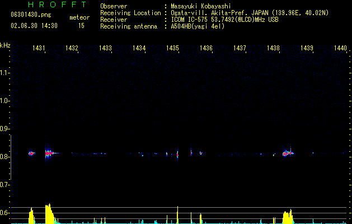The height and width of the screenshot is (224, 352).
Task: Click the meteor label
Action: point(79,17)
